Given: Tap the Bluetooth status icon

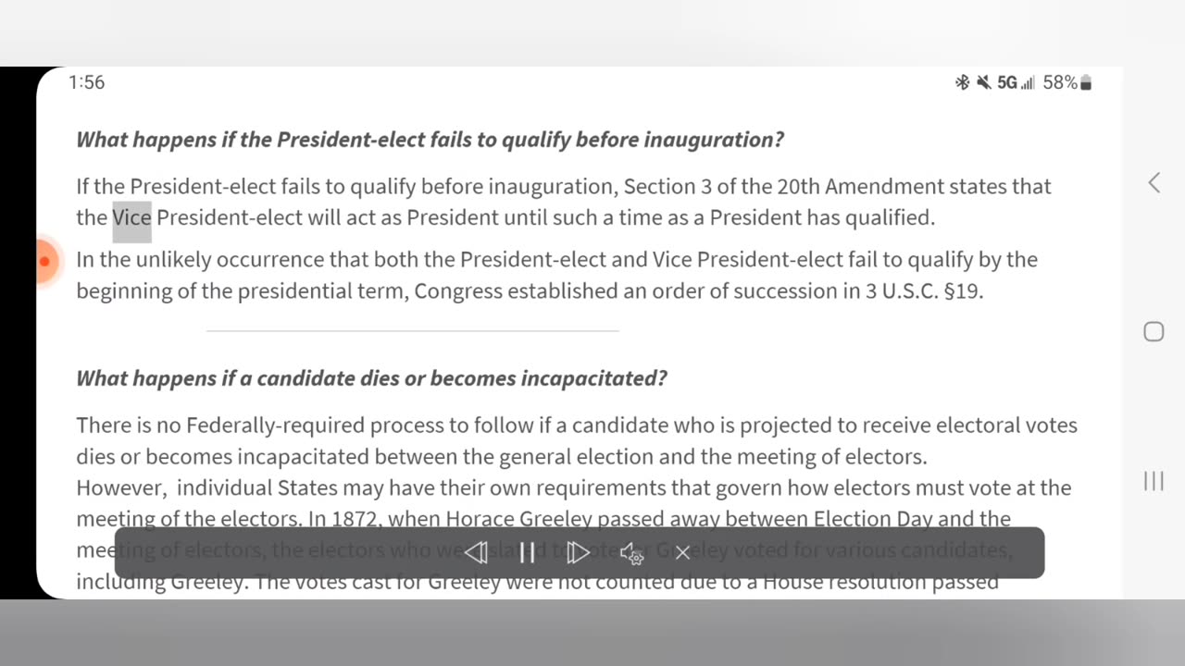Looking at the screenshot, I should tap(963, 82).
